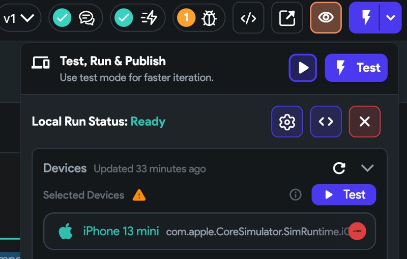Screen dimensions: 407x259
Task: Refresh the Devices list
Action: [x=339, y=168]
